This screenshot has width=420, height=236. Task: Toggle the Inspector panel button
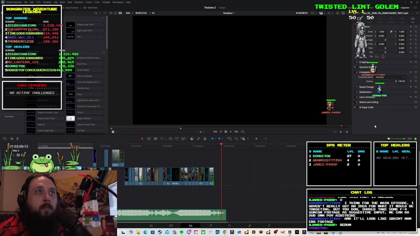(405, 8)
